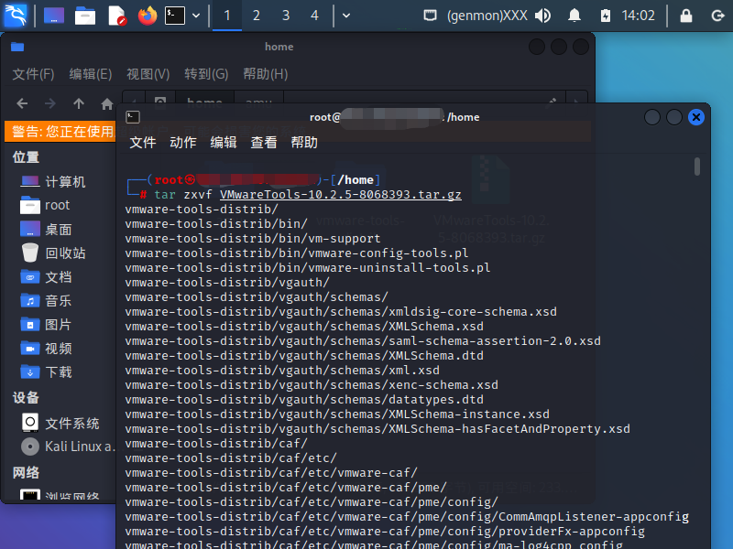Switch to workspace 3
Viewport: 733px width, 549px height.
click(x=286, y=16)
